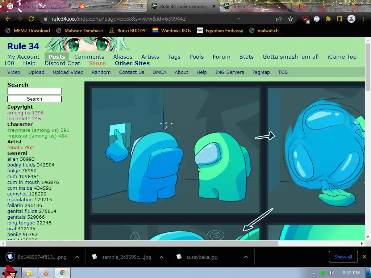Reload the current page

31,19
